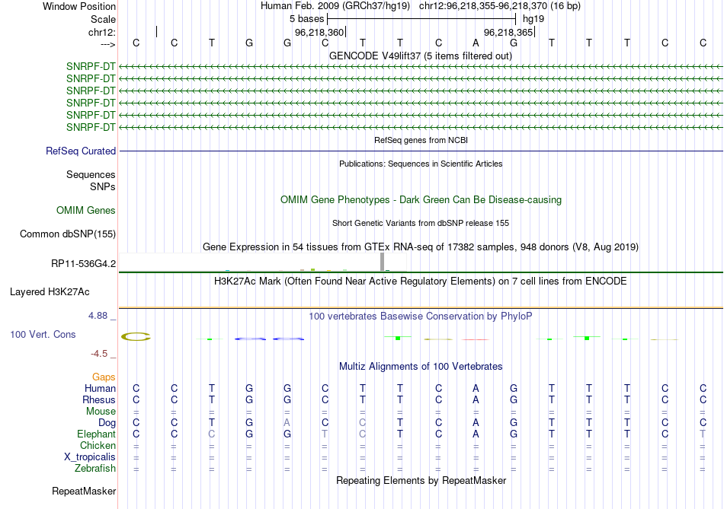Click the orange Gaps label
This screenshot has width=724, height=509.
(104, 377)
